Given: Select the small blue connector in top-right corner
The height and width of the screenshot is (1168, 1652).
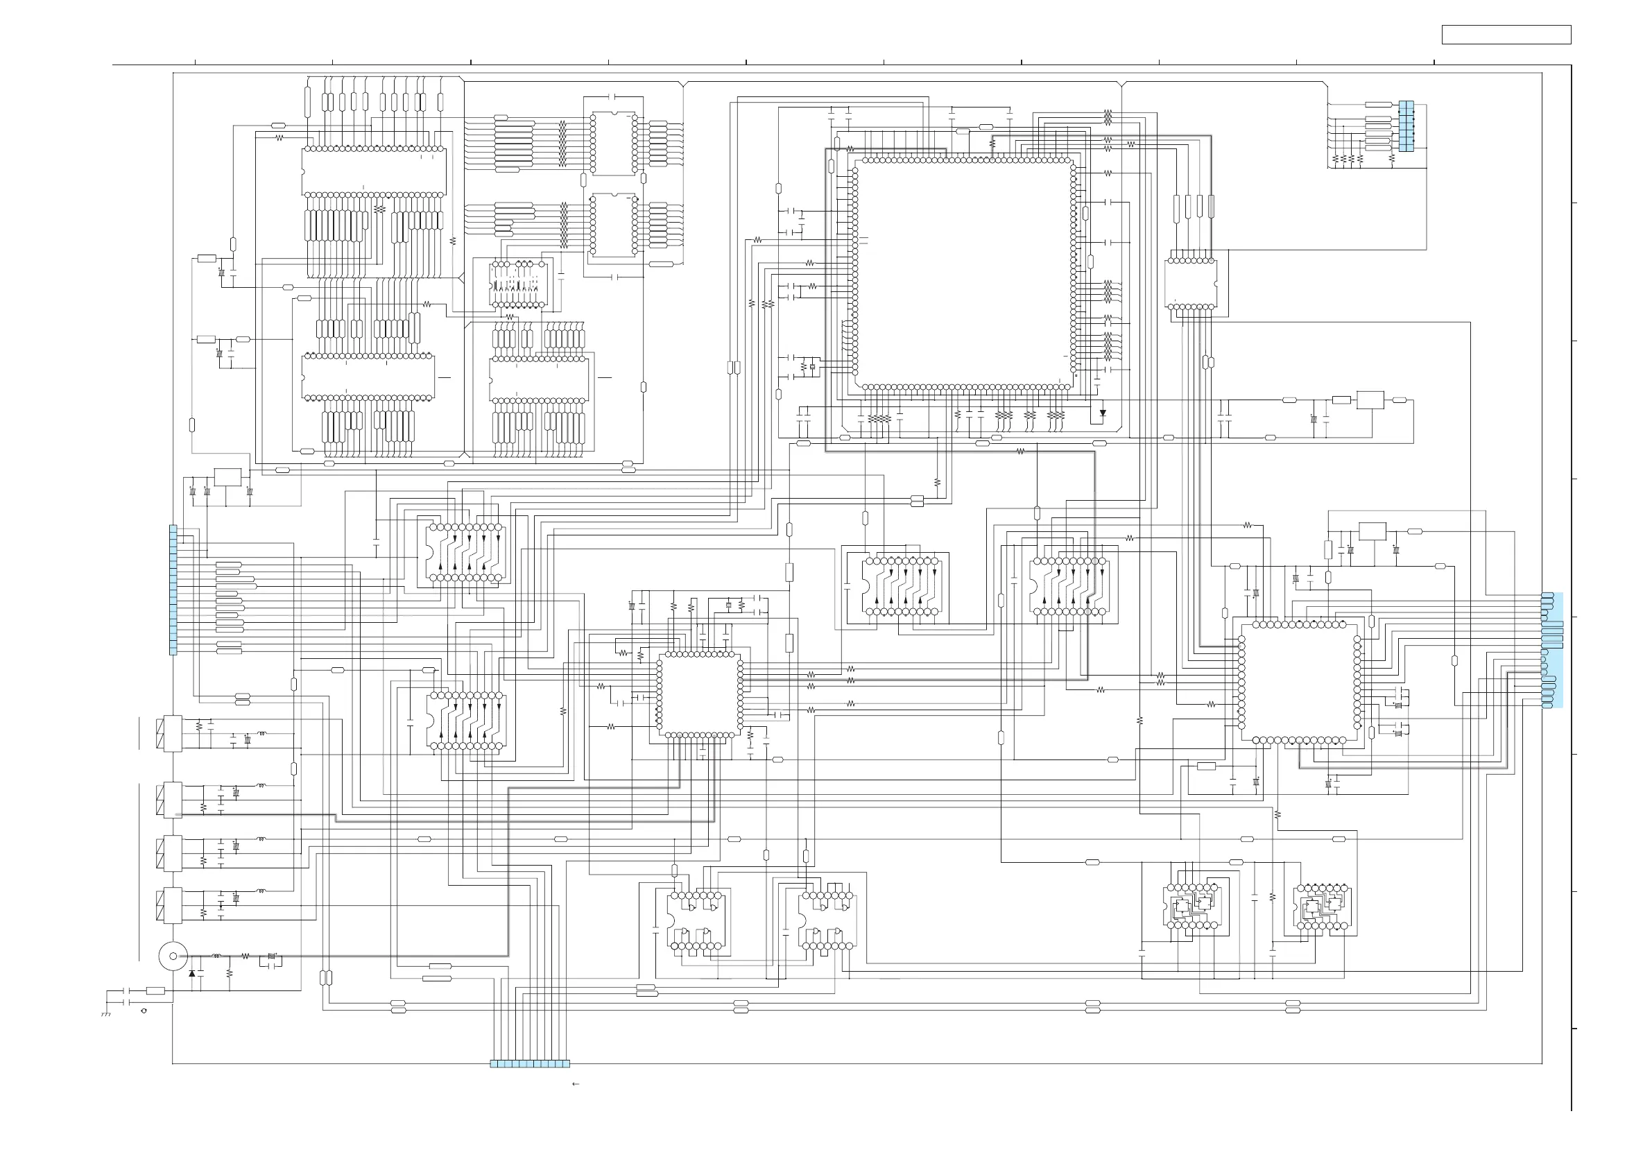Looking at the screenshot, I should pos(1406,126).
